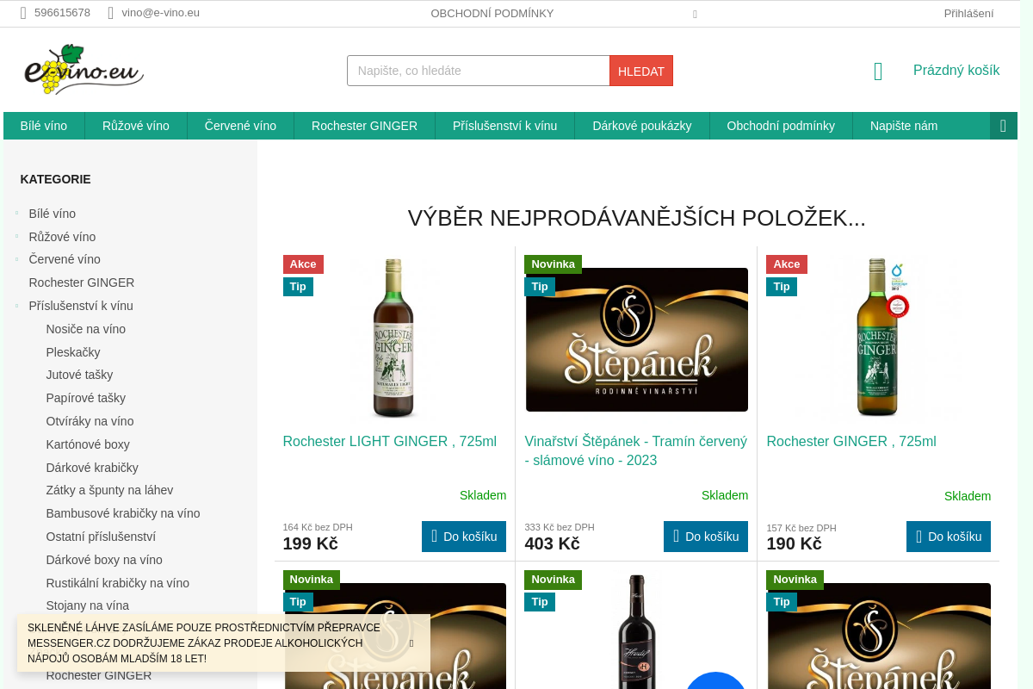Click the icon at far right of green navbar
The width and height of the screenshot is (1033, 689).
(1003, 126)
